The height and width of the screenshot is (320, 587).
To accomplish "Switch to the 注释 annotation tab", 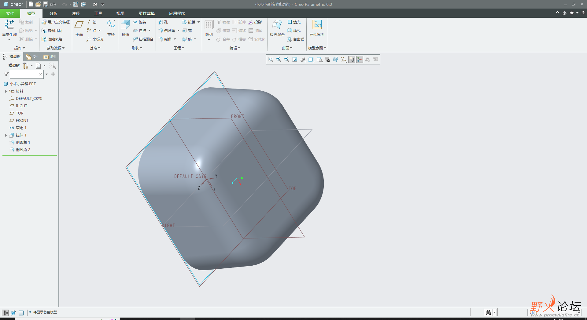I will point(76,13).
